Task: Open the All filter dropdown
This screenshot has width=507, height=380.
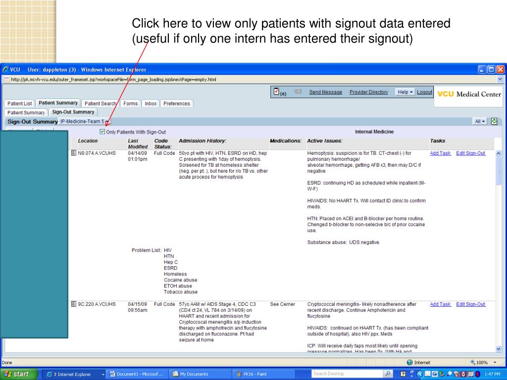Action: [x=480, y=121]
